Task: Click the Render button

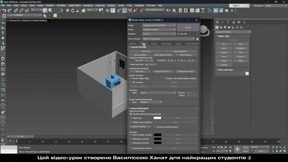Action: (188, 27)
